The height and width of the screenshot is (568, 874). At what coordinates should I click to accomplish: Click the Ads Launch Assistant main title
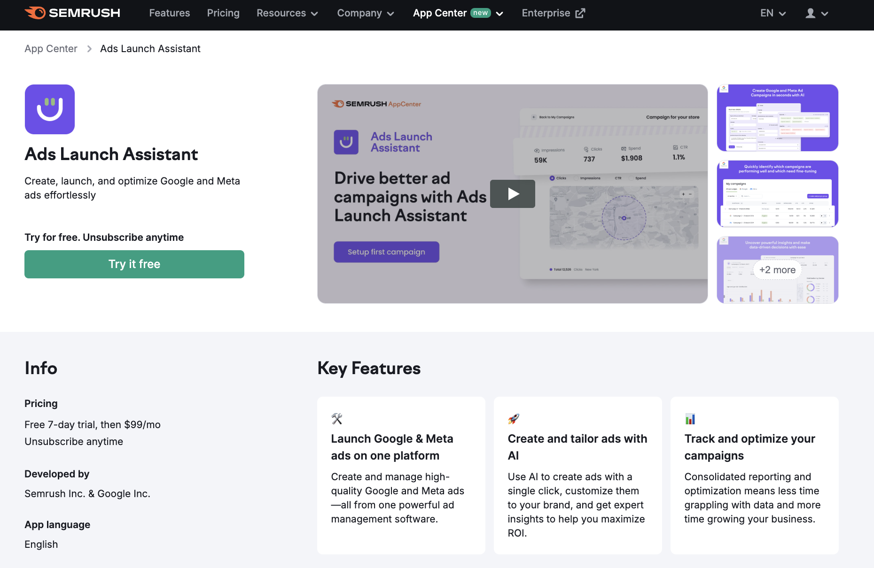pos(111,154)
